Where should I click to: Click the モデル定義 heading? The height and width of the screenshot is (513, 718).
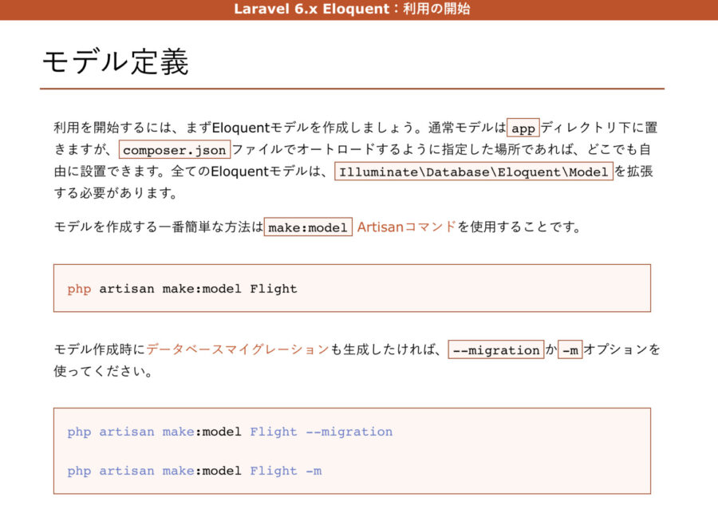tap(116, 62)
